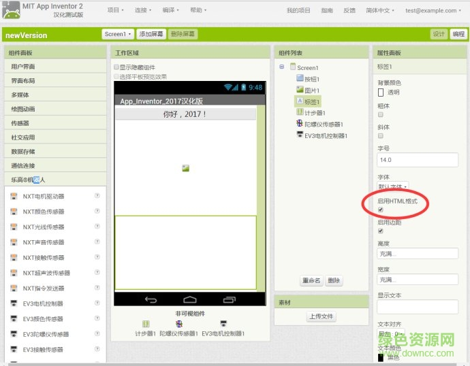The height and width of the screenshot is (366, 470).
Task: Select 图片1 in the component tree
Action: tap(308, 90)
